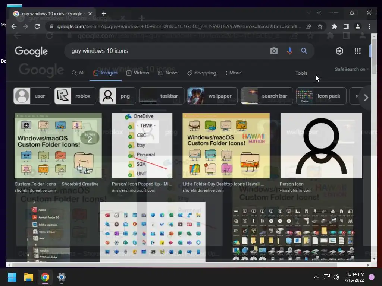Filter results with the wallpaper chip
This screenshot has width=382, height=286.
[x=212, y=96]
